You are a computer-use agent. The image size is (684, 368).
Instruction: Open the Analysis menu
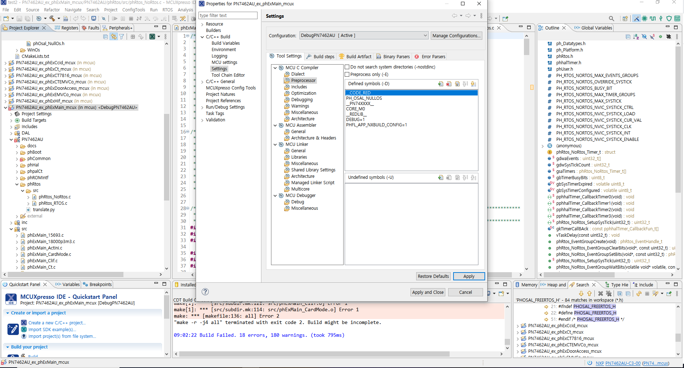[185, 10]
